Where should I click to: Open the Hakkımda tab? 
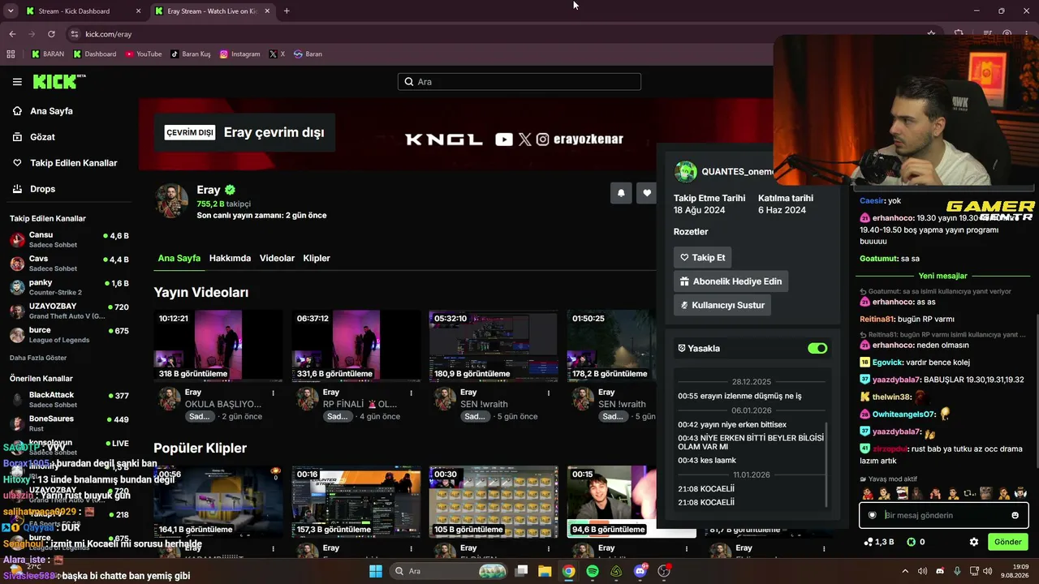point(230,258)
